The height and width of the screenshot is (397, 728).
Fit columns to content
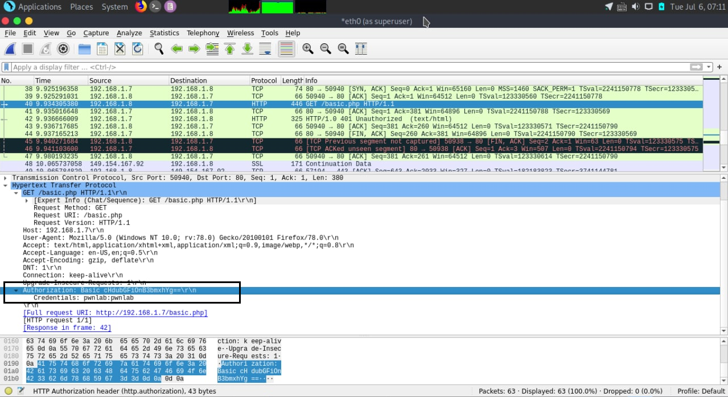pos(361,49)
